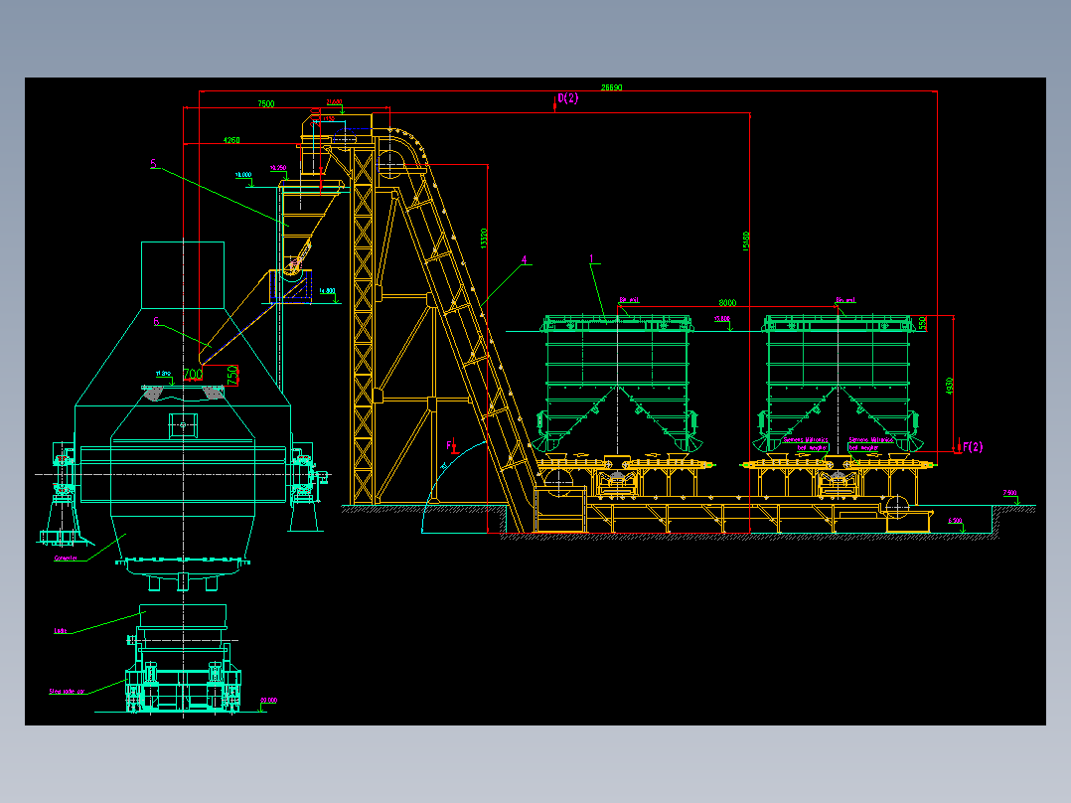
Task: Select the 26690 overall width dimension
Action: tap(611, 87)
